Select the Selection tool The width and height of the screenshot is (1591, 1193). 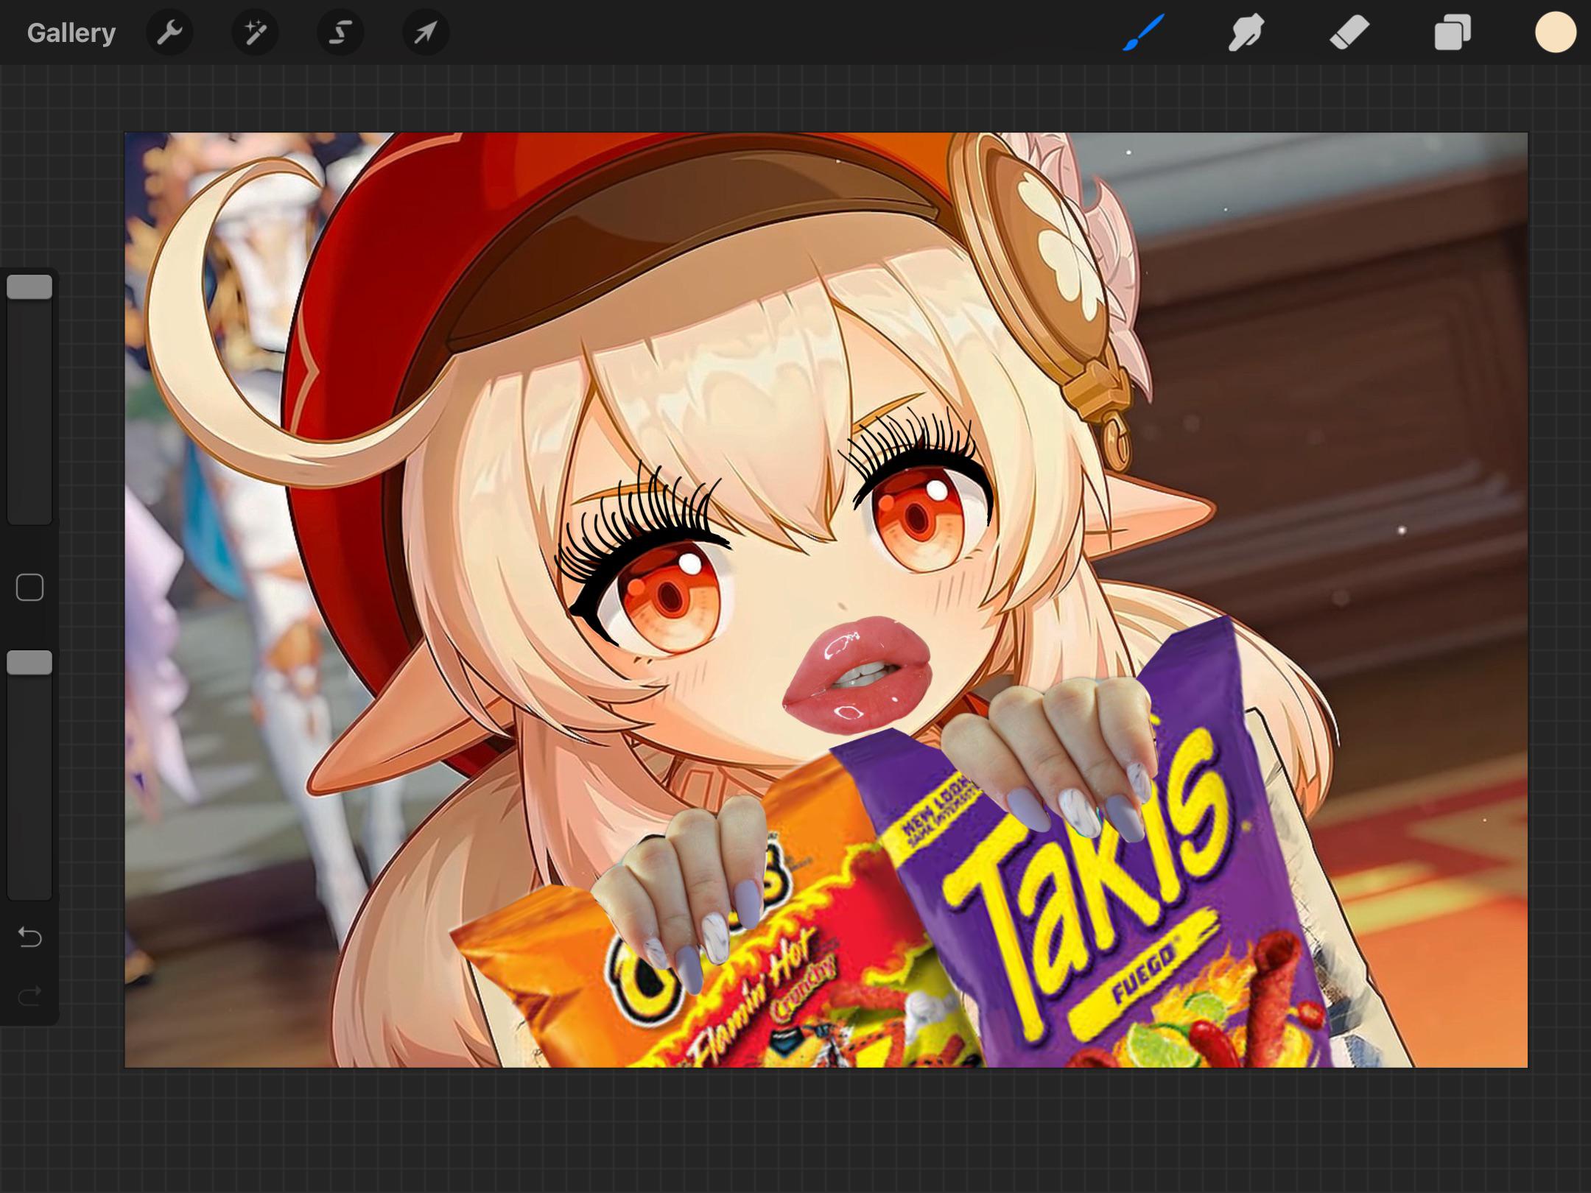point(339,32)
